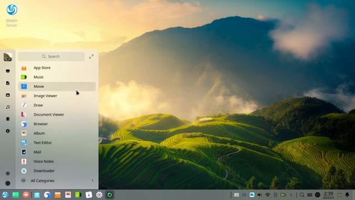The height and width of the screenshot is (200, 355).
Task: Click the blue monitor tray icon
Action: 252,195
